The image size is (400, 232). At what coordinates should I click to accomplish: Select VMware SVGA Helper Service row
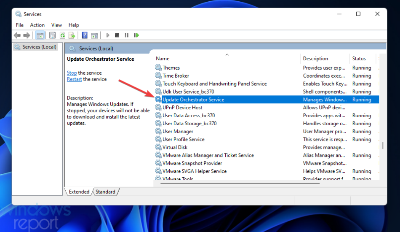[x=267, y=171]
